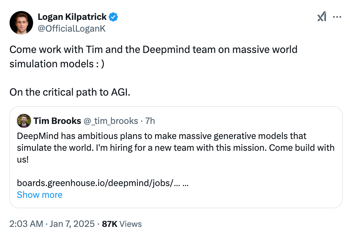Follow the boards.greenhouse.io deepmind jobs link
Screen dimensions: 350x239
99,183
